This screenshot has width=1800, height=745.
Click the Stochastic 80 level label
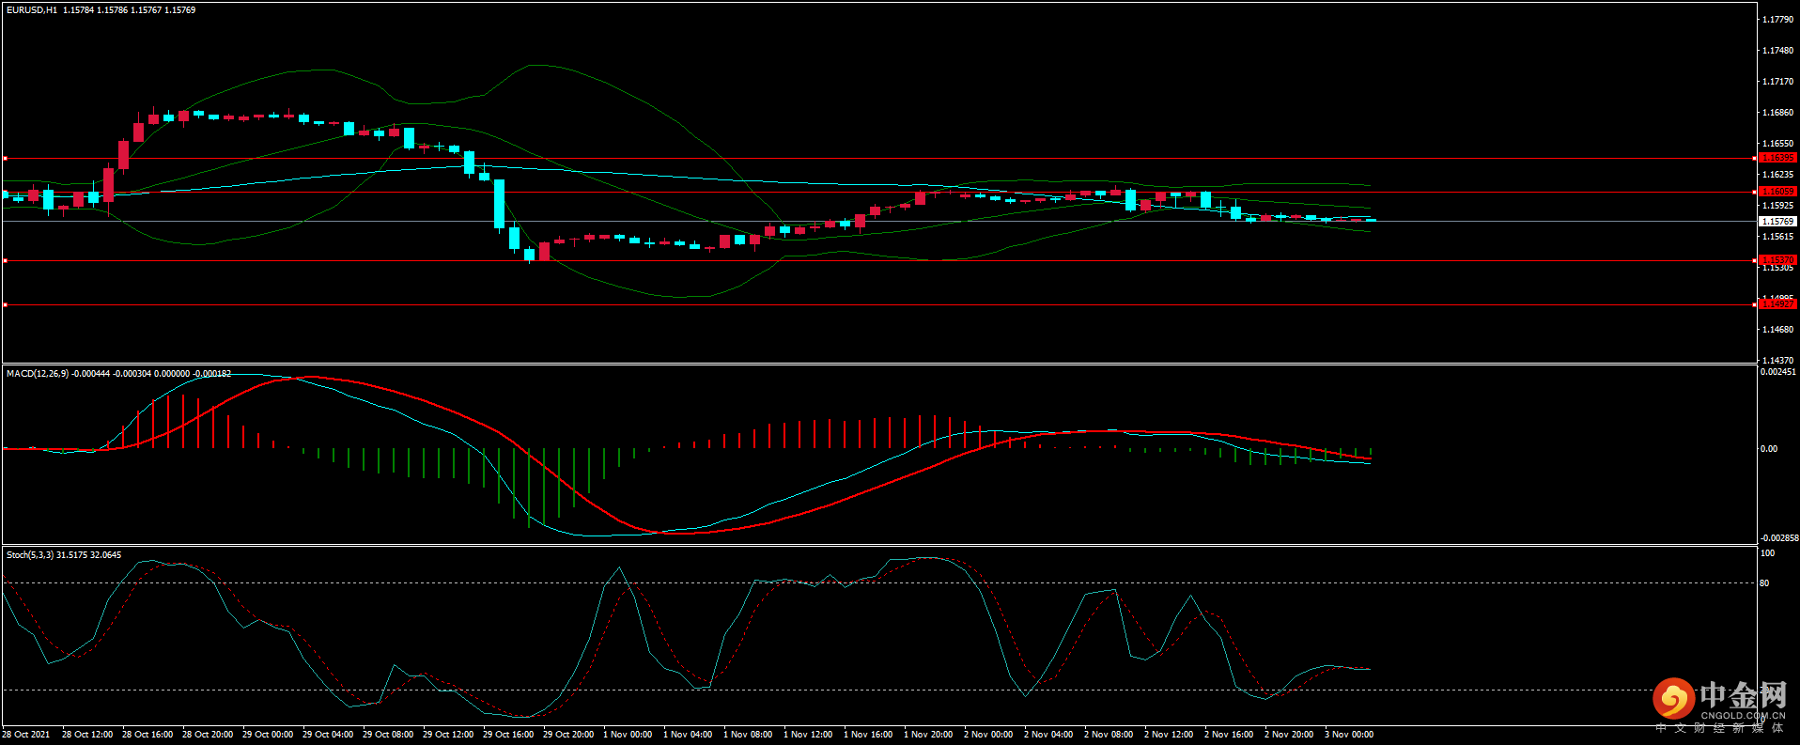[x=1764, y=583]
